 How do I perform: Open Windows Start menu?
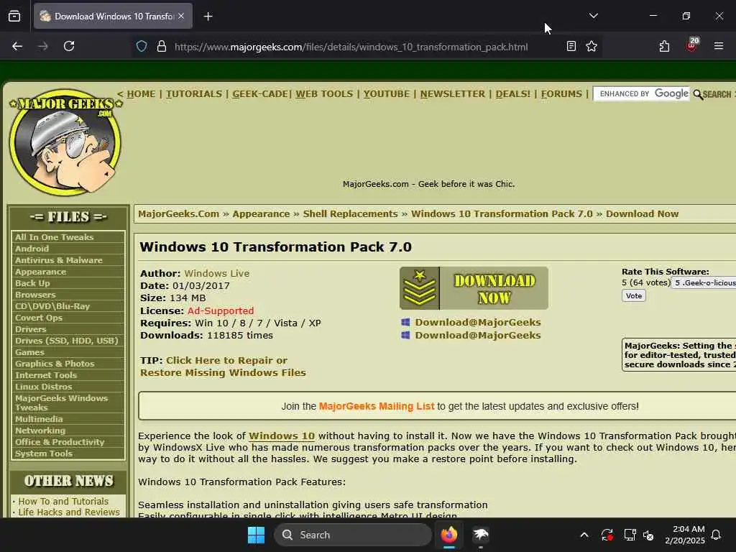click(256, 535)
